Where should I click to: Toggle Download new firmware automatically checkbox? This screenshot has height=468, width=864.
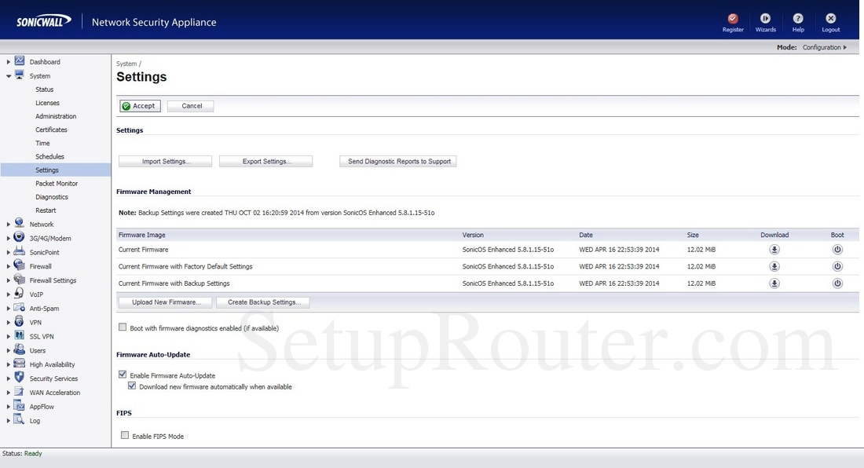coord(132,386)
